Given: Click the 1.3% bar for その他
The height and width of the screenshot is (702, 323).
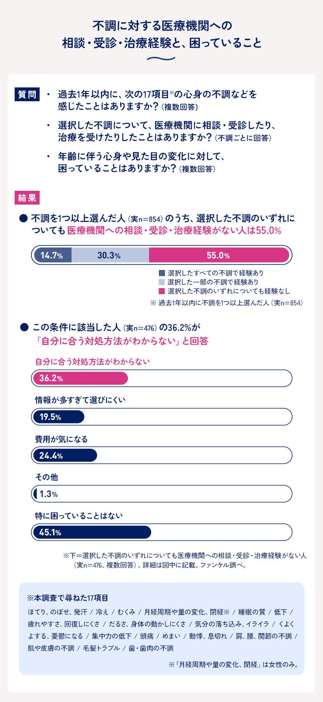Looking at the screenshot, I should (35, 494).
